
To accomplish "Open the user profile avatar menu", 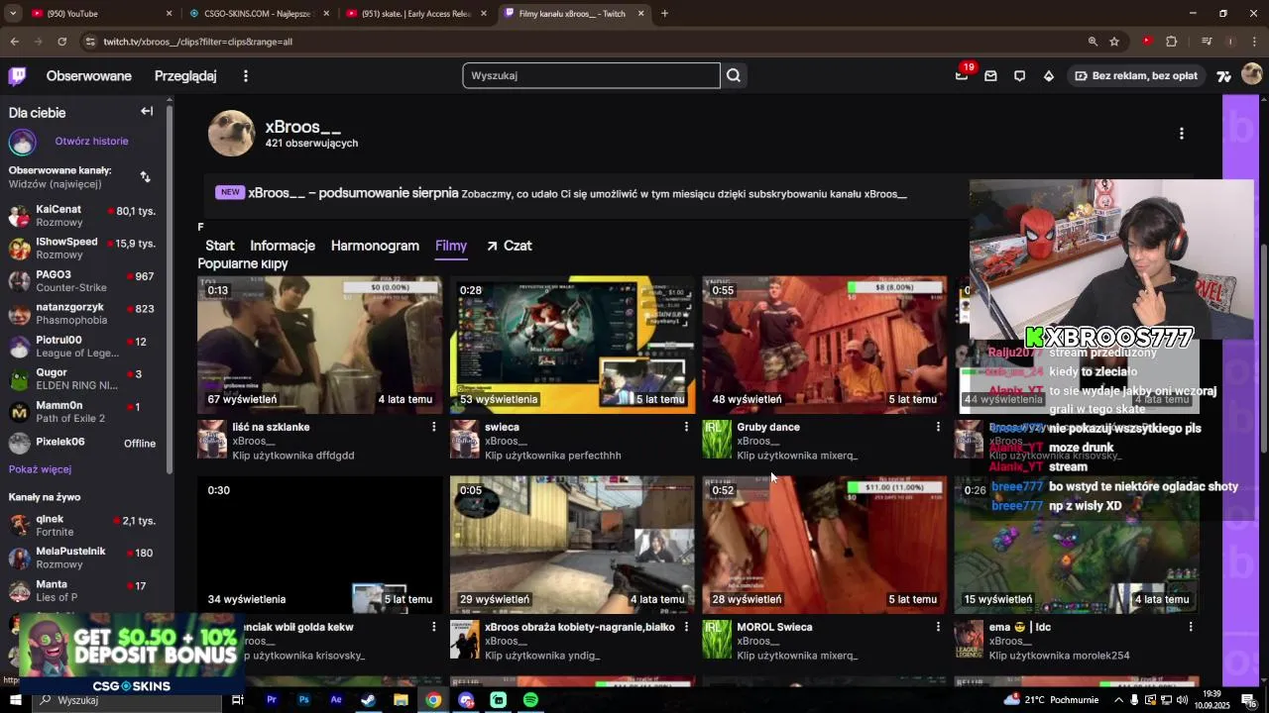I will (x=1252, y=75).
